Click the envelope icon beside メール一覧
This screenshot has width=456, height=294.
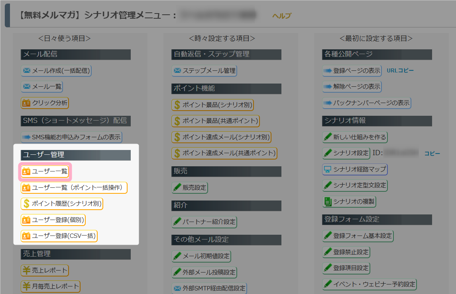[27, 86]
